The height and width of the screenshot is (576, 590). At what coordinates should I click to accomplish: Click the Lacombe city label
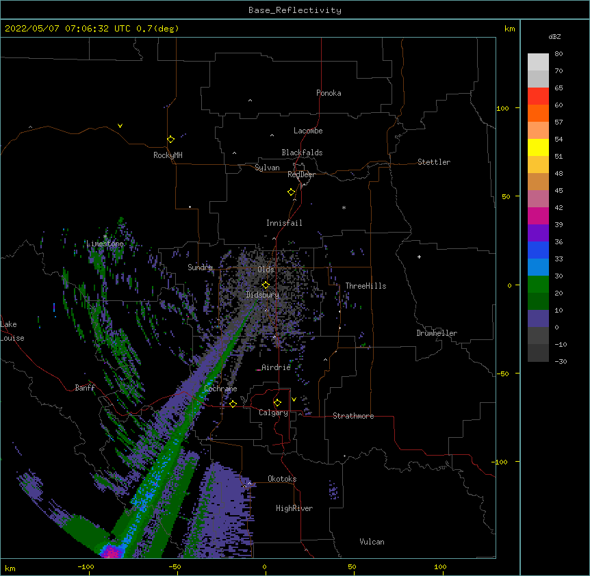point(308,131)
